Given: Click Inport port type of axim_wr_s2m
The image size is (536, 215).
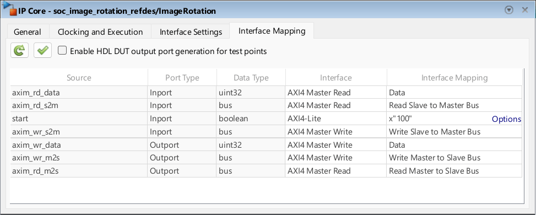Looking at the screenshot, I should click(182, 132).
